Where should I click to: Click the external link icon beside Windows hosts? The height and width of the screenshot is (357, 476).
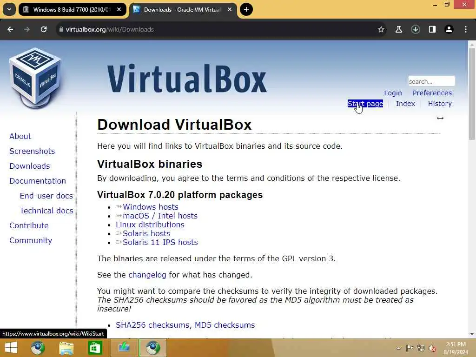coord(119,207)
